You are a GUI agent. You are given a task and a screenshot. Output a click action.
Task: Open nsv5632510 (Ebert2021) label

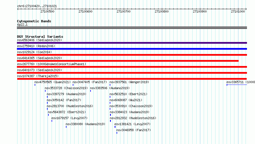pos(128,94)
